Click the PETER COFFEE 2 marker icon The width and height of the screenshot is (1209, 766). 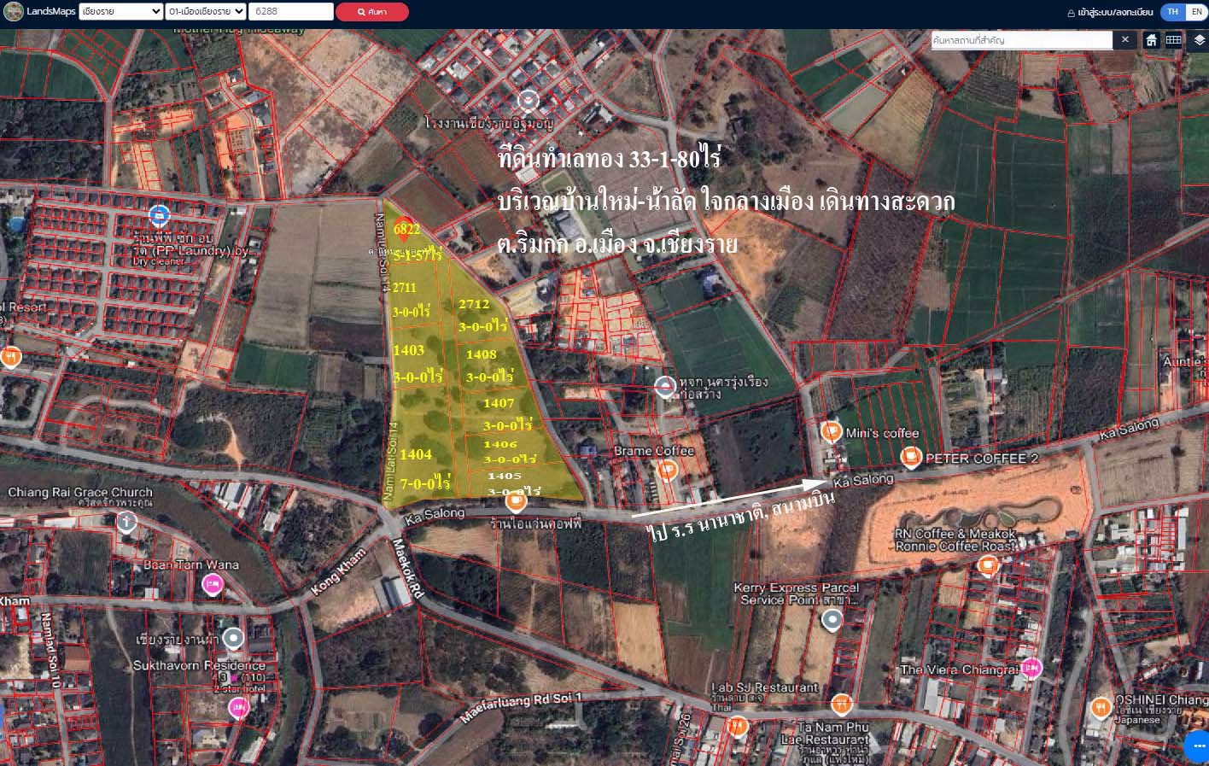point(911,458)
